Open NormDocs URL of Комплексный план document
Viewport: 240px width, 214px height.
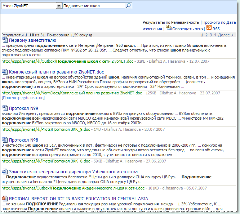[x=72, y=93]
